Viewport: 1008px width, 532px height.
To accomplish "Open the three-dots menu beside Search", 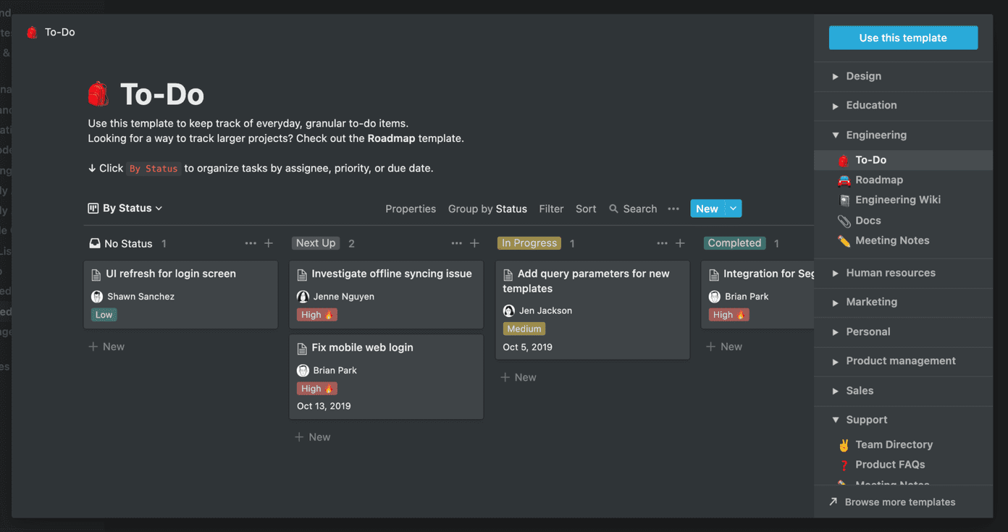I will [x=673, y=208].
